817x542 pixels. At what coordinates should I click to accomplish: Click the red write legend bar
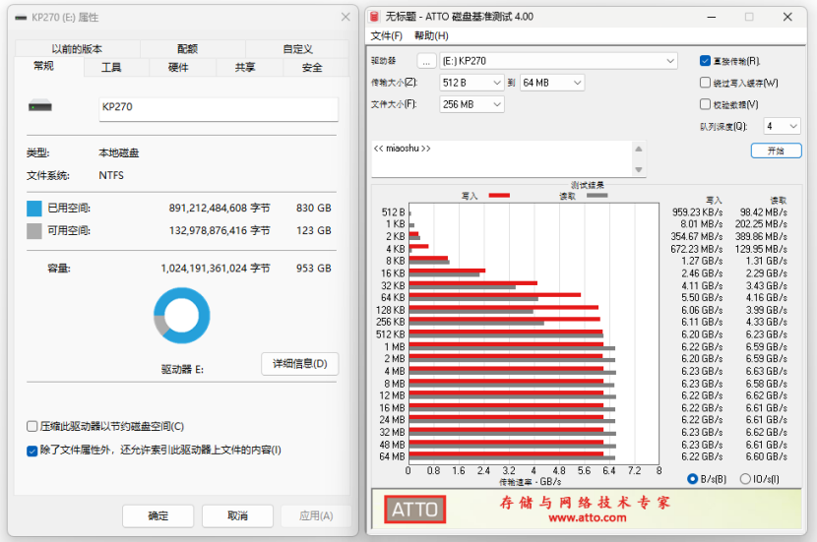pyautogui.click(x=499, y=196)
